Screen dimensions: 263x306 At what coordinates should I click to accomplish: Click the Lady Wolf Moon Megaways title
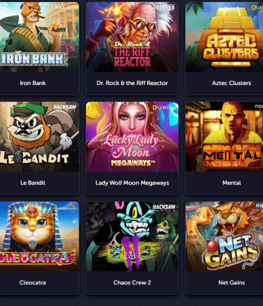tap(132, 183)
